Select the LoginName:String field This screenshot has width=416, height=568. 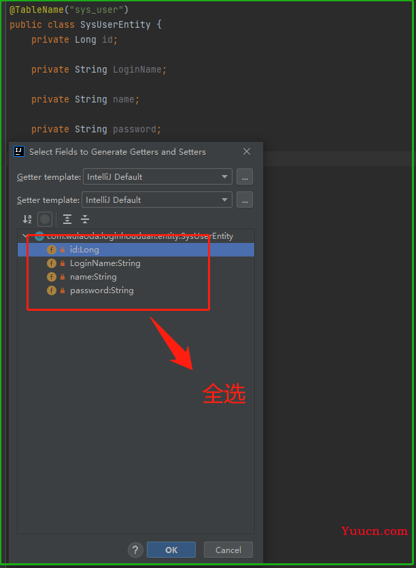(105, 263)
